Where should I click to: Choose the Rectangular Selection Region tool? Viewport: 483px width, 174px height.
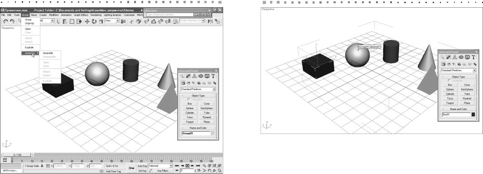click(x=72, y=22)
